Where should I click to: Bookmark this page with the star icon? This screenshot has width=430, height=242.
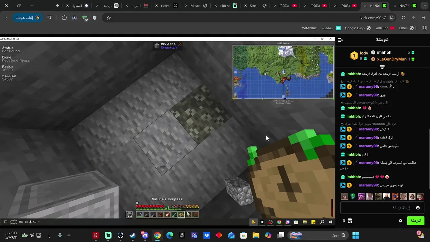(x=109, y=18)
